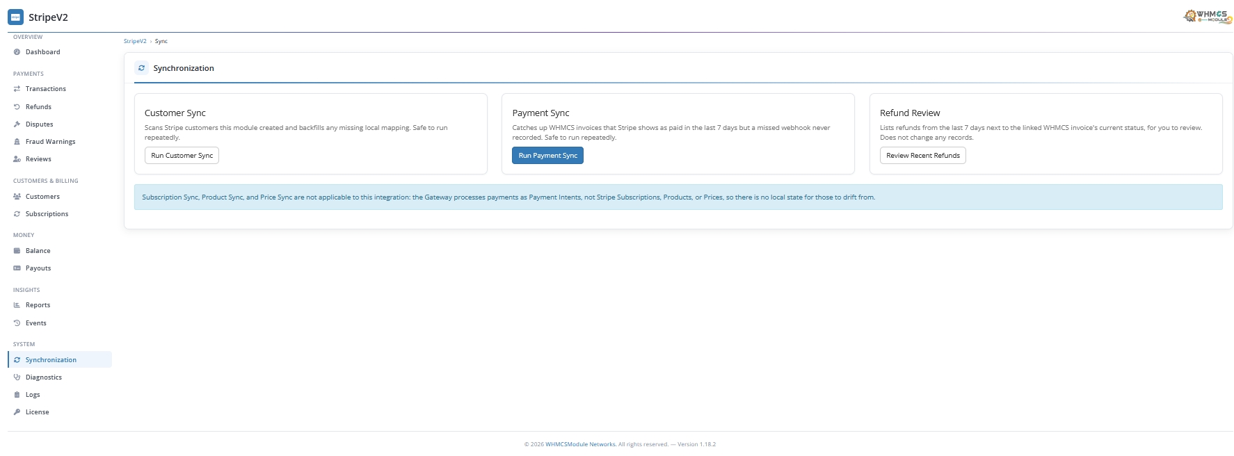Click the Logs clipboard icon
Viewport: 1234px width, 456px height.
(x=17, y=395)
